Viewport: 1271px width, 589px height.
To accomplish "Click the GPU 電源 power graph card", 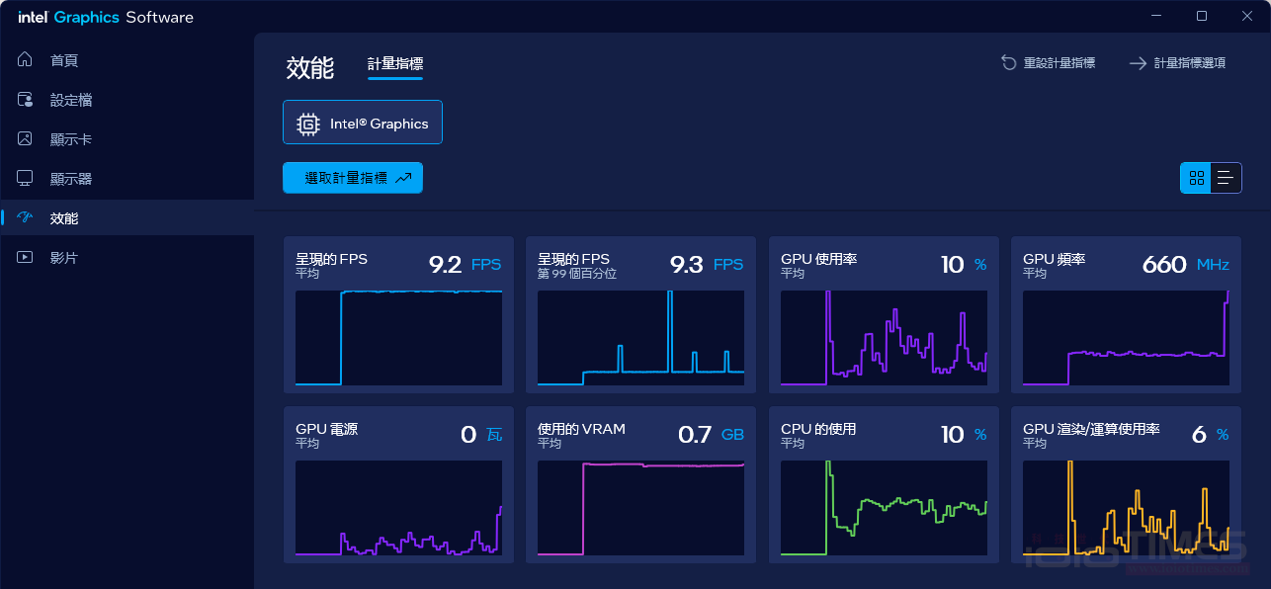I will pos(398,485).
